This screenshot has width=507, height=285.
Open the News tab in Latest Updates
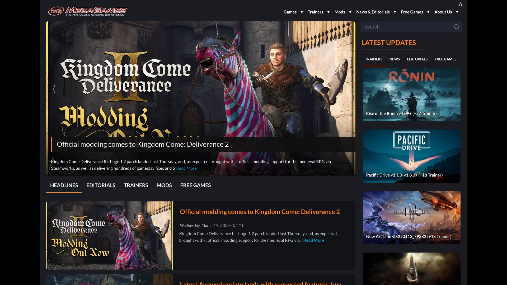point(395,59)
